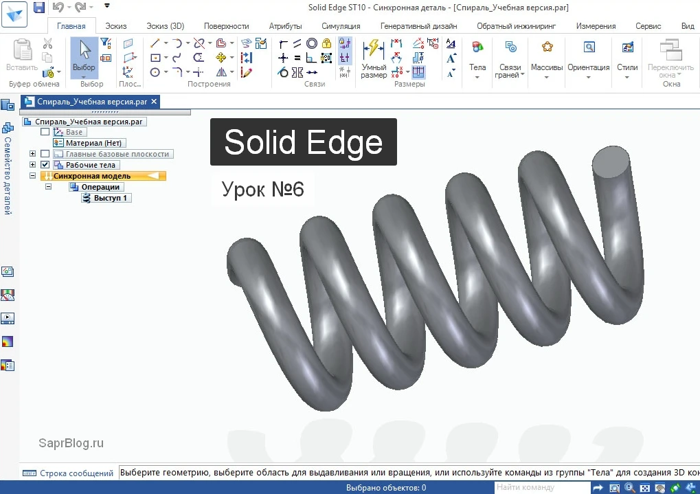The width and height of the screenshot is (700, 494).
Task: Open the Обратный инжиниринг tab
Action: [516, 26]
